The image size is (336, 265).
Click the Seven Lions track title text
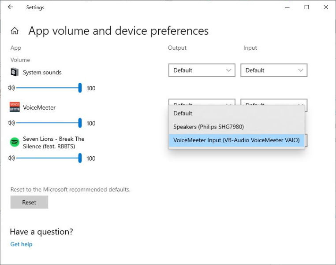(x=53, y=143)
